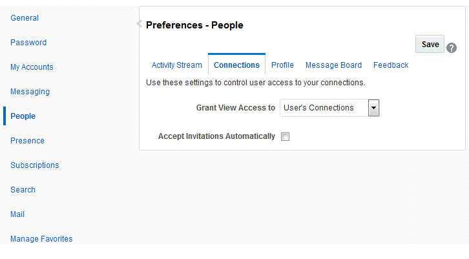Open Manage Favorites in sidebar
Screen dimensions: 469x259
click(x=41, y=239)
